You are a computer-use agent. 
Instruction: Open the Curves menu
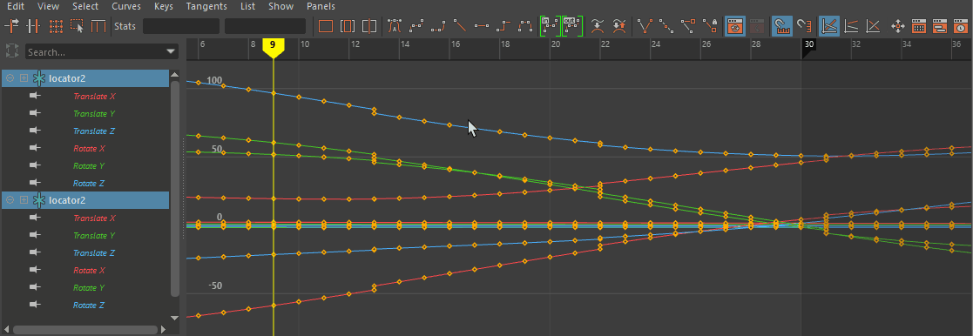click(x=126, y=6)
